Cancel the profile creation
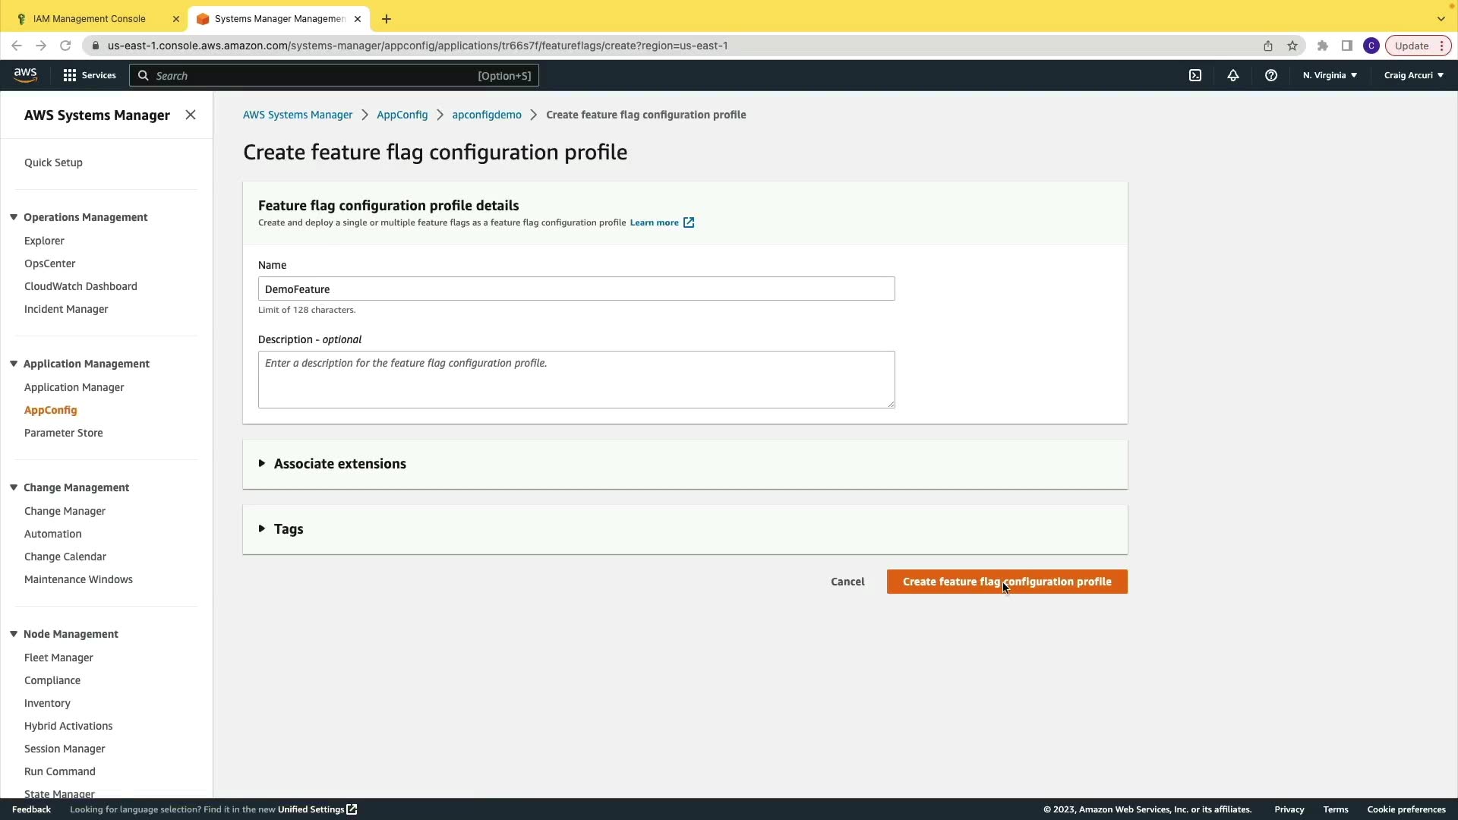The image size is (1458, 820). [847, 582]
